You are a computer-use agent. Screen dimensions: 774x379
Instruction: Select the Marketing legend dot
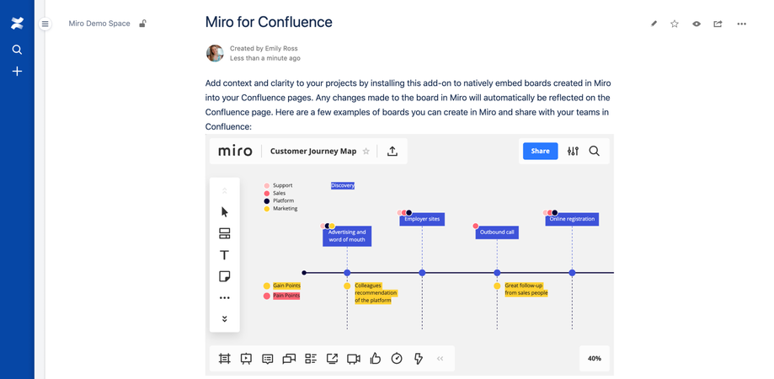click(x=266, y=209)
